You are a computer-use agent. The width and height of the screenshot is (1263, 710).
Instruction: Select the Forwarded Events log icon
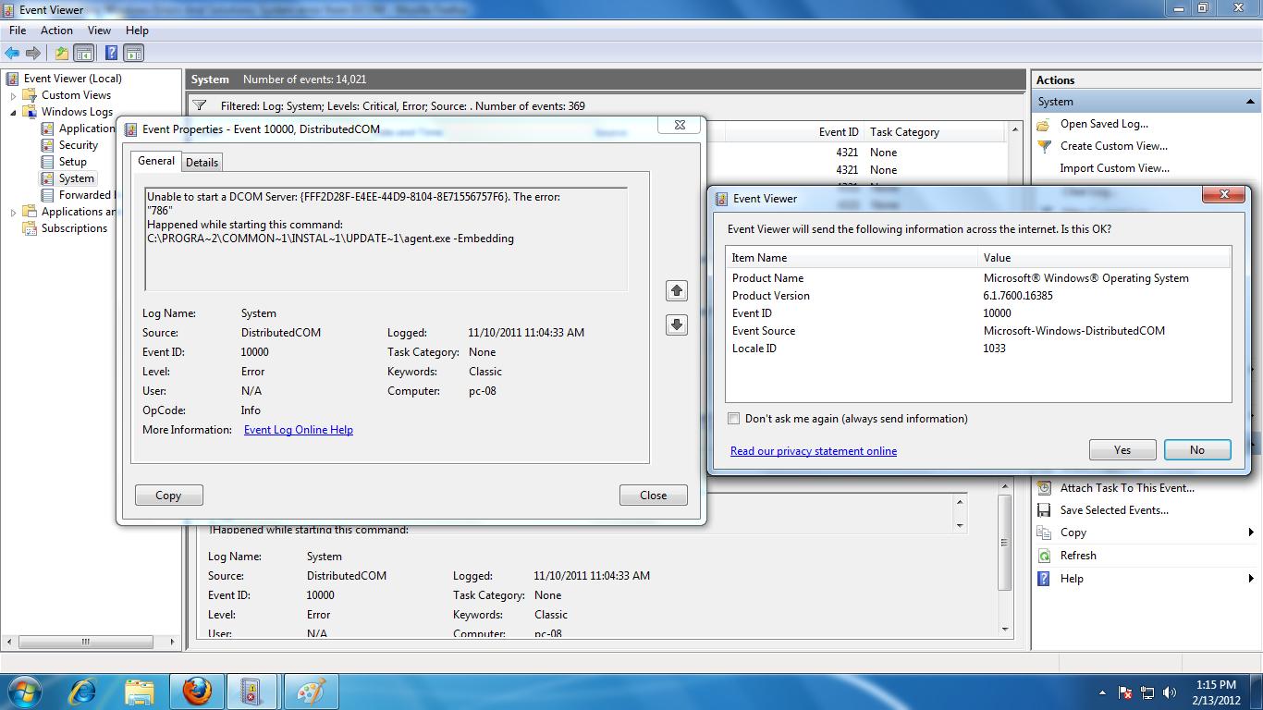[47, 195]
